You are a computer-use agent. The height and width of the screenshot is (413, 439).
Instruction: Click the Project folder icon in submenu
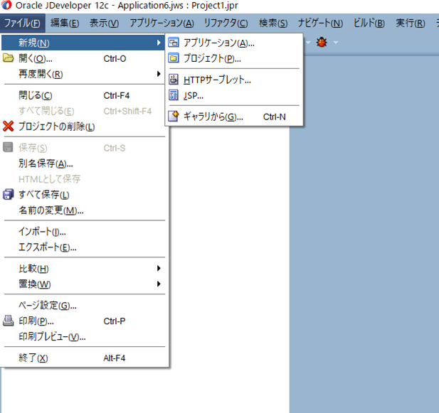pos(174,58)
